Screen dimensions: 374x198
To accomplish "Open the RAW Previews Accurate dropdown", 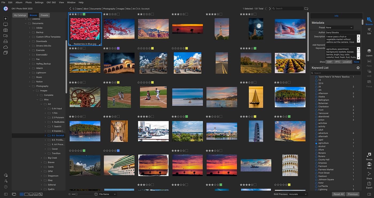I will [x=298, y=194].
